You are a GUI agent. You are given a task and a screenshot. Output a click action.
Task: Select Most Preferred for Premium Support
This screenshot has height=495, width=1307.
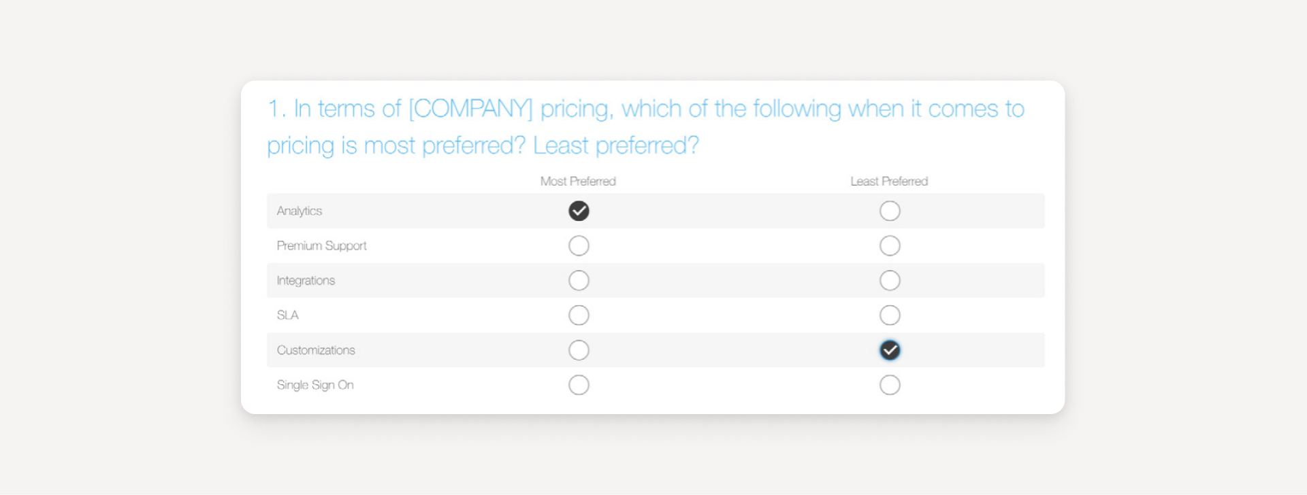(x=579, y=245)
